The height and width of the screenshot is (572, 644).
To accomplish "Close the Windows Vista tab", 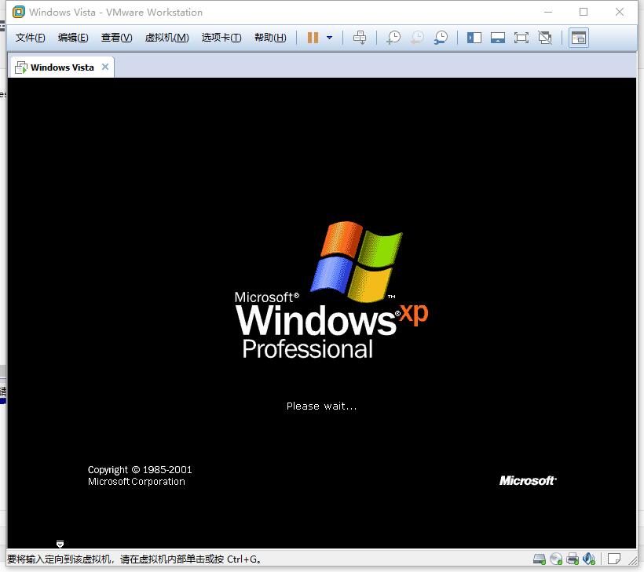I will pos(105,67).
